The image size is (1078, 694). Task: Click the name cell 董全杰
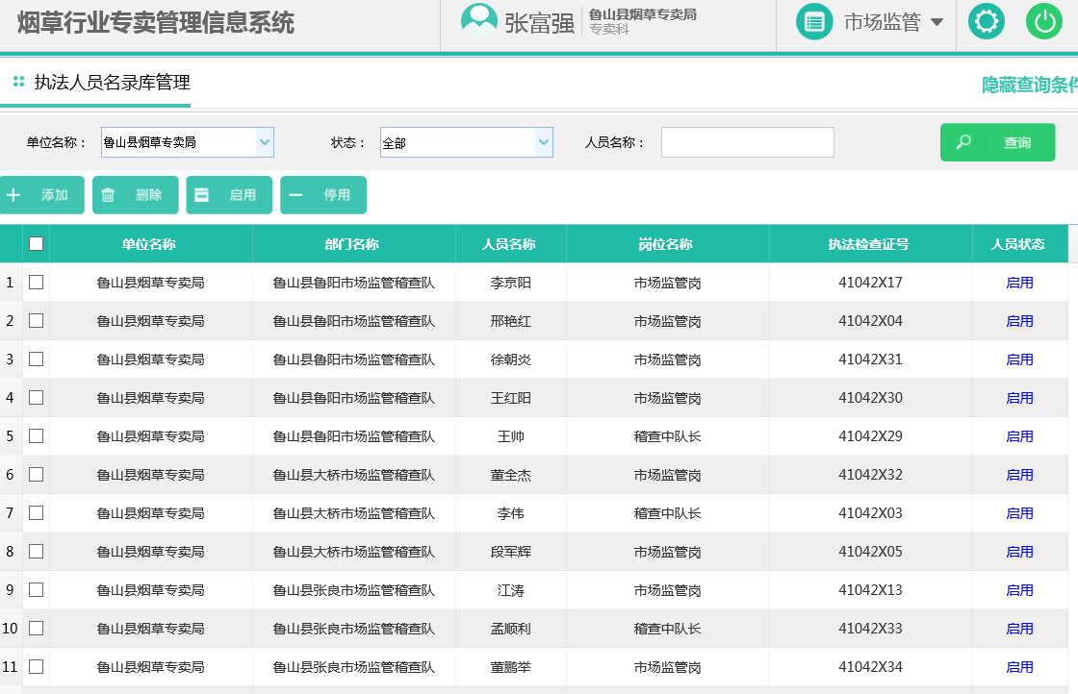point(511,474)
